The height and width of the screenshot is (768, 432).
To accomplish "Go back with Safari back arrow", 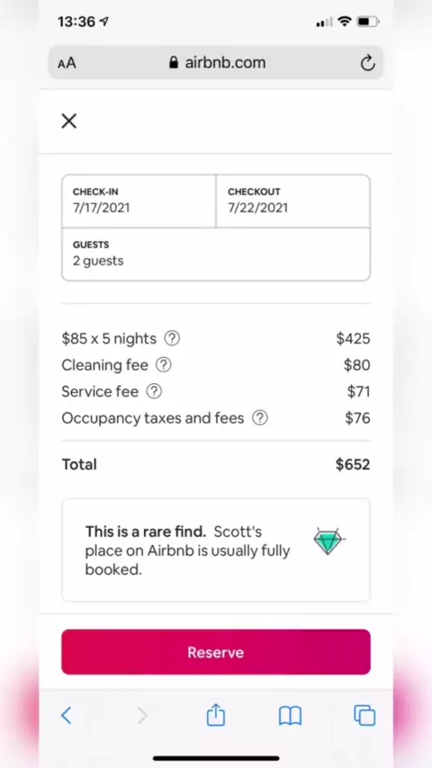I will [x=67, y=715].
